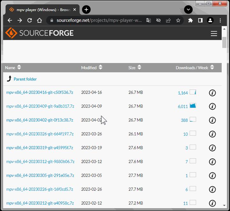Select the mpv player (Windows) tab
The height and width of the screenshot is (211, 230).
pos(42,10)
